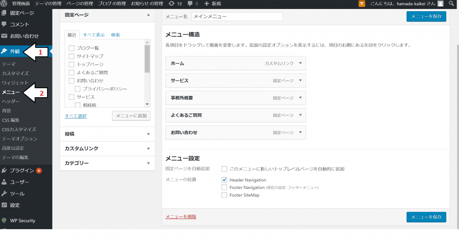
Task: Click the top メニューを保存 button
Action: [x=426, y=17]
